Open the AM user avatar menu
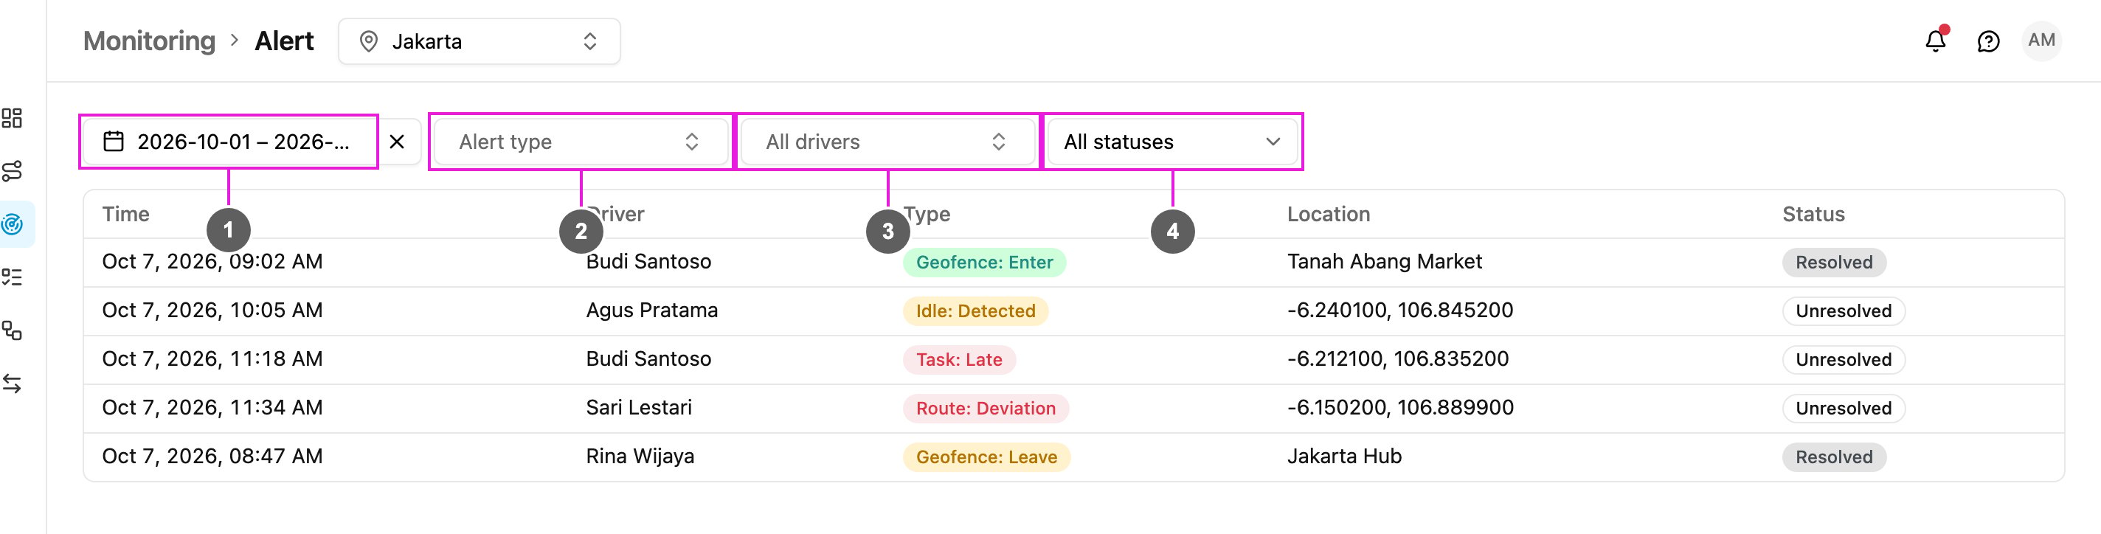The width and height of the screenshot is (2101, 534). click(x=2041, y=40)
